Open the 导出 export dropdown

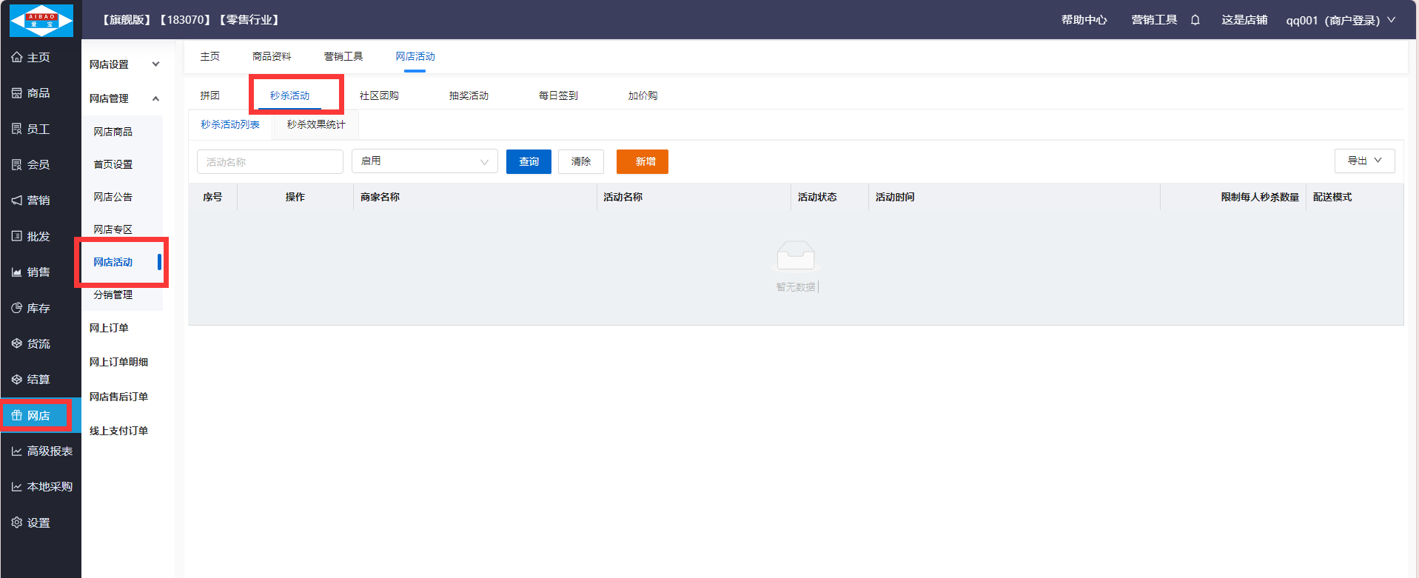(1364, 161)
